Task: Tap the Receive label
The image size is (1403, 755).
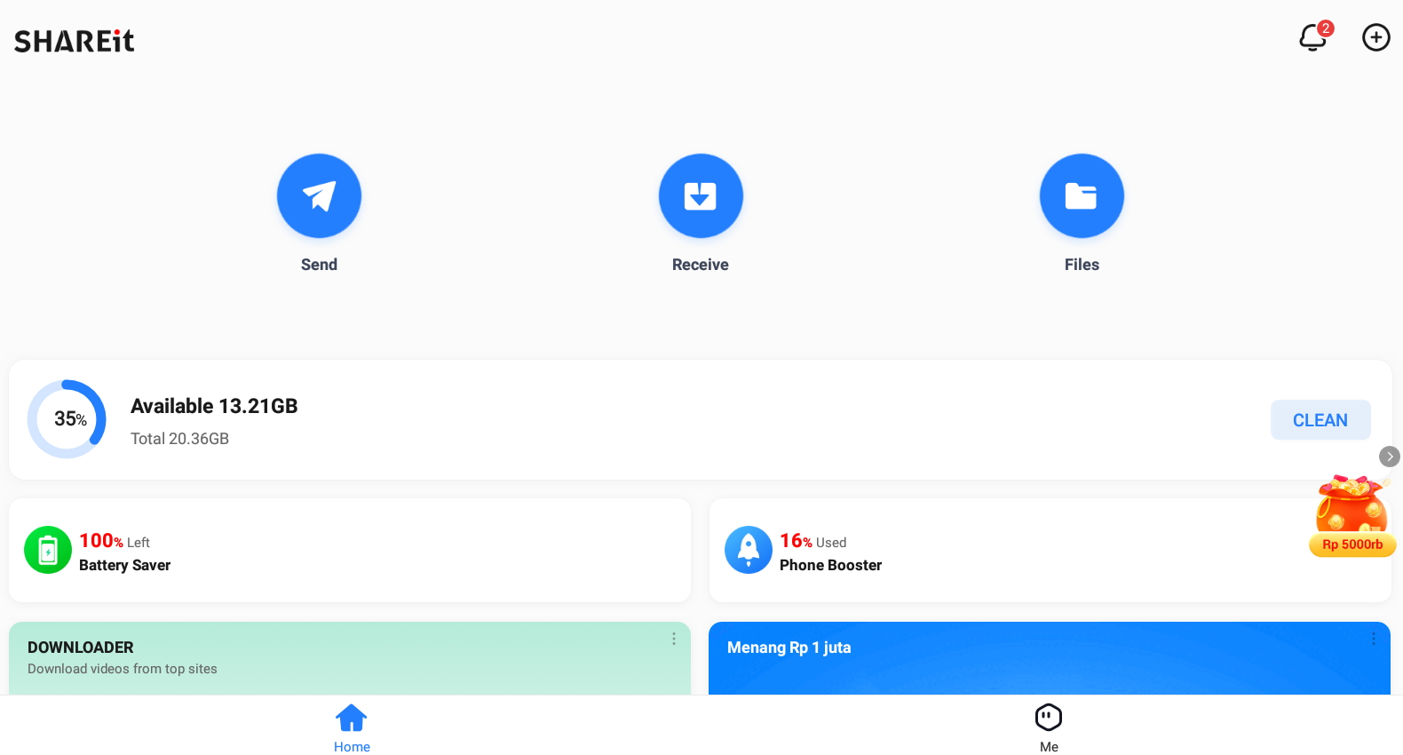Action: 701,265
